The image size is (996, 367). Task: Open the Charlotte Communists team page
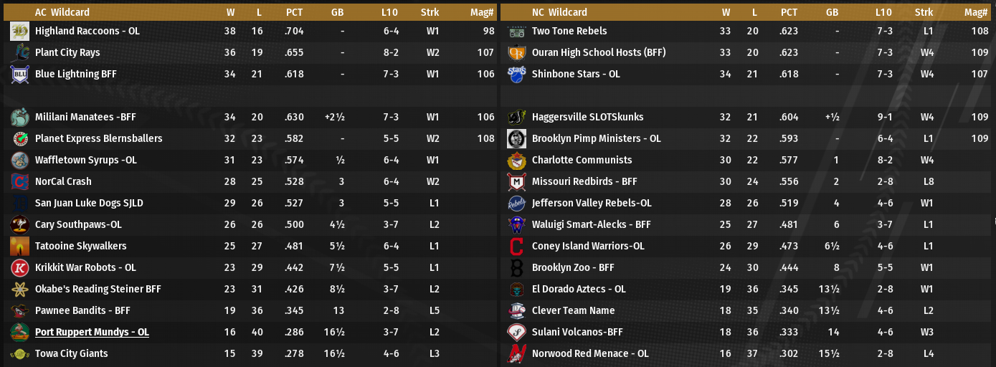[582, 161]
